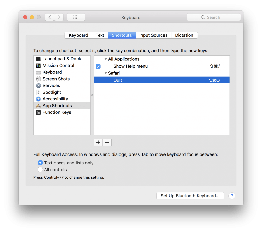Click Set Up Bluetooth Keyboard button
262x232 pixels.
tap(190, 196)
